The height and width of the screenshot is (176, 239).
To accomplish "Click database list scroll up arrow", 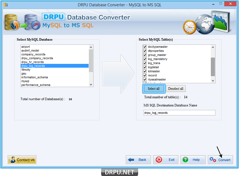I will click(x=91, y=47).
